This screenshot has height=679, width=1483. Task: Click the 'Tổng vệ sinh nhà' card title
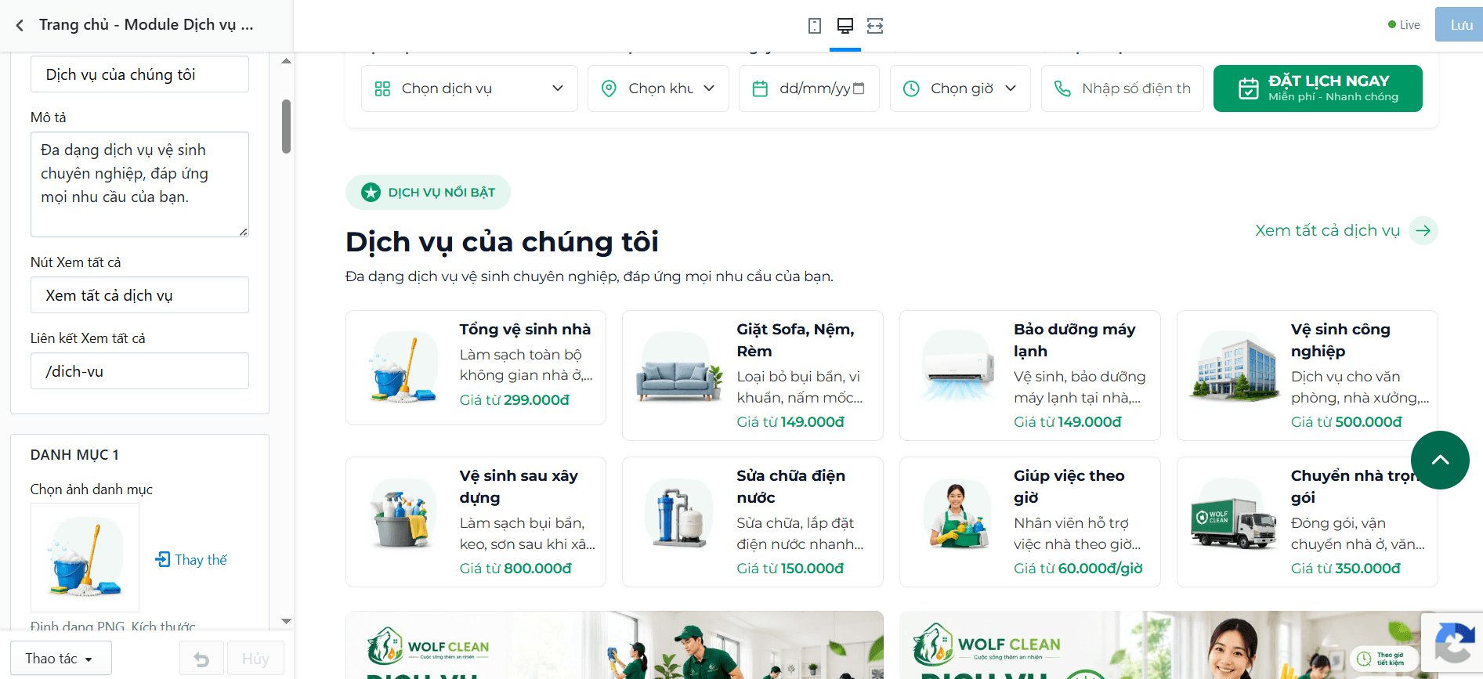[x=525, y=329]
